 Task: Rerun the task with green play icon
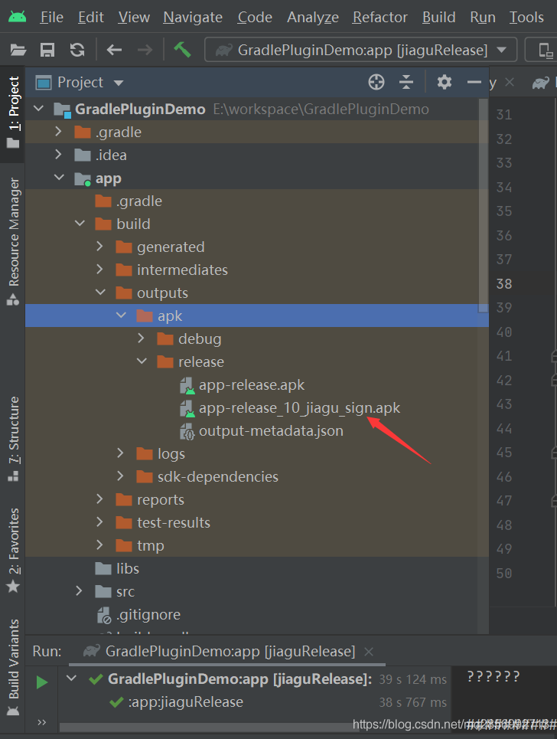pos(42,682)
